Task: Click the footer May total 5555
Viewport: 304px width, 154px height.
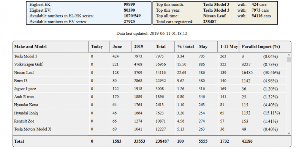Action: coord(203,141)
